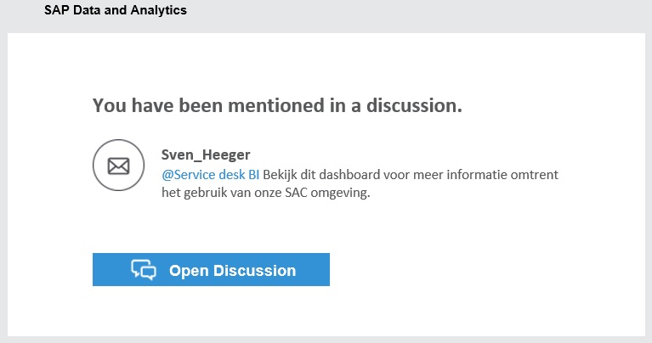
Task: Click the 'Open Discussion' label text
Action: pos(232,271)
